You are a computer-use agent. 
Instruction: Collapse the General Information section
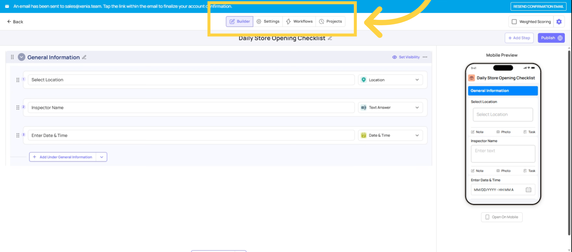tap(21, 57)
